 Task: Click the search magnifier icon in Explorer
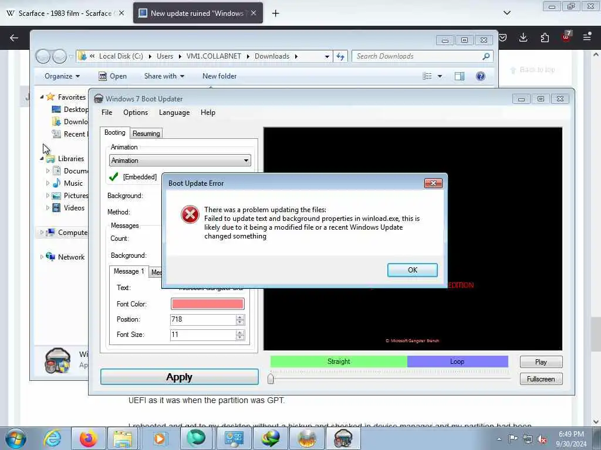(486, 56)
